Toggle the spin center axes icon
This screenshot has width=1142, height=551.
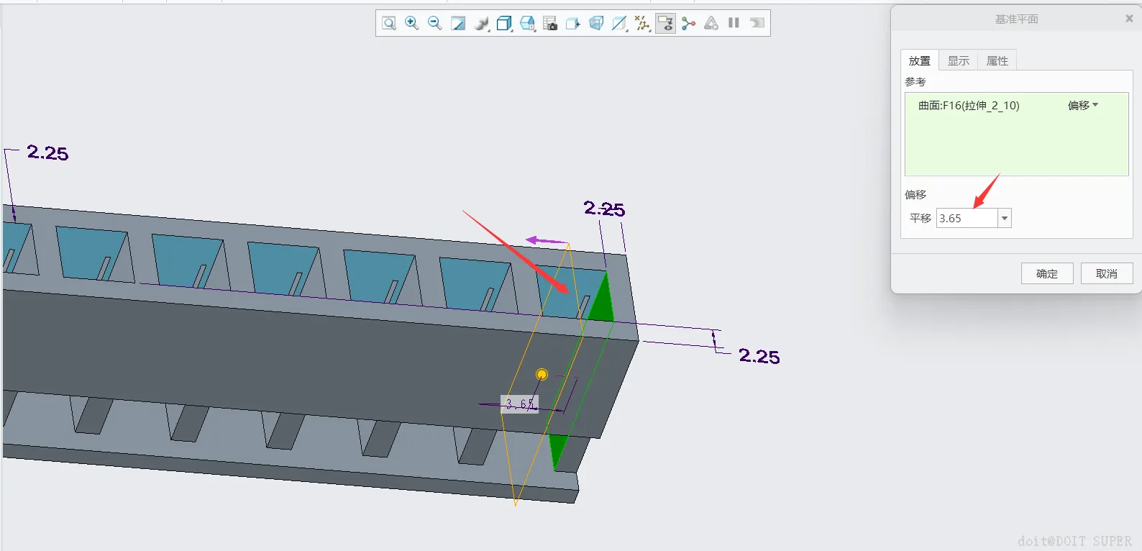point(642,23)
